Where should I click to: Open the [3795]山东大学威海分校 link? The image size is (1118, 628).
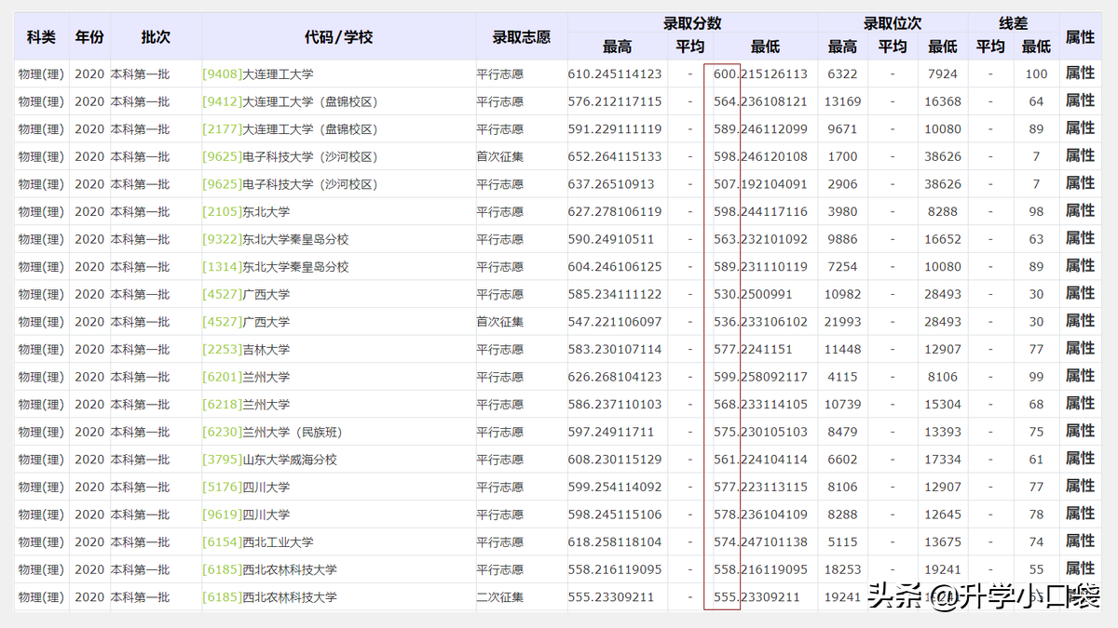[x=270, y=460]
